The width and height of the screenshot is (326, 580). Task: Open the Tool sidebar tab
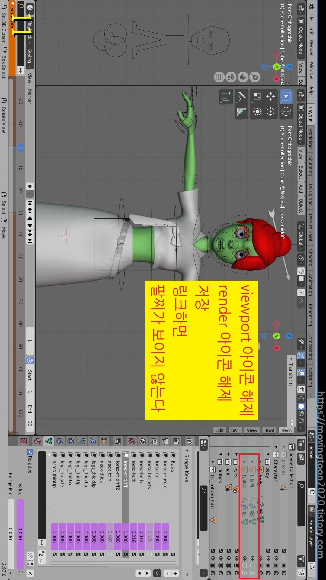coord(269,430)
